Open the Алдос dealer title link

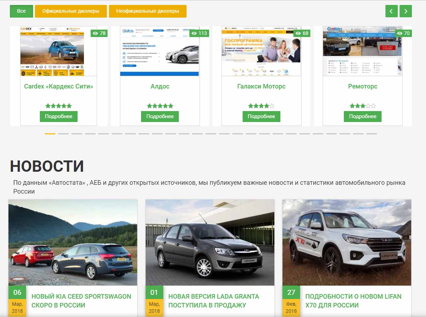160,86
